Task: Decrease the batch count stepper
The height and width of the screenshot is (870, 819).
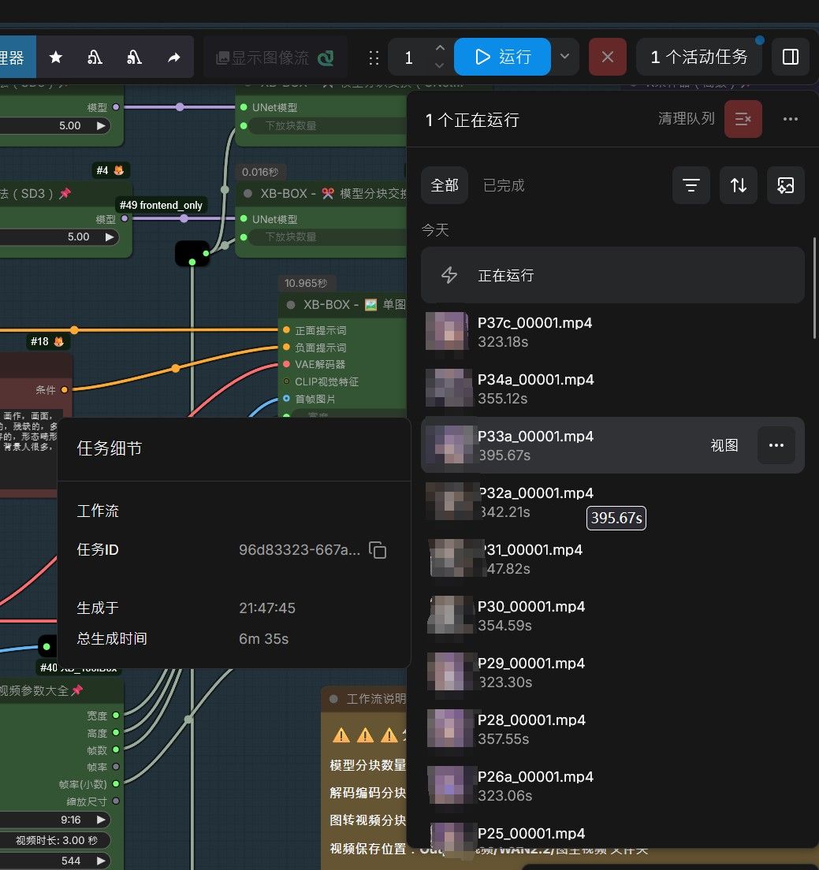Action: [440, 65]
